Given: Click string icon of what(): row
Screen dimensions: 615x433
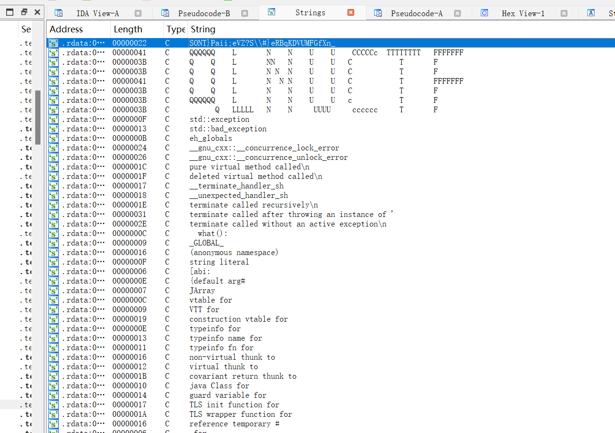Looking at the screenshot, I should 54,234.
